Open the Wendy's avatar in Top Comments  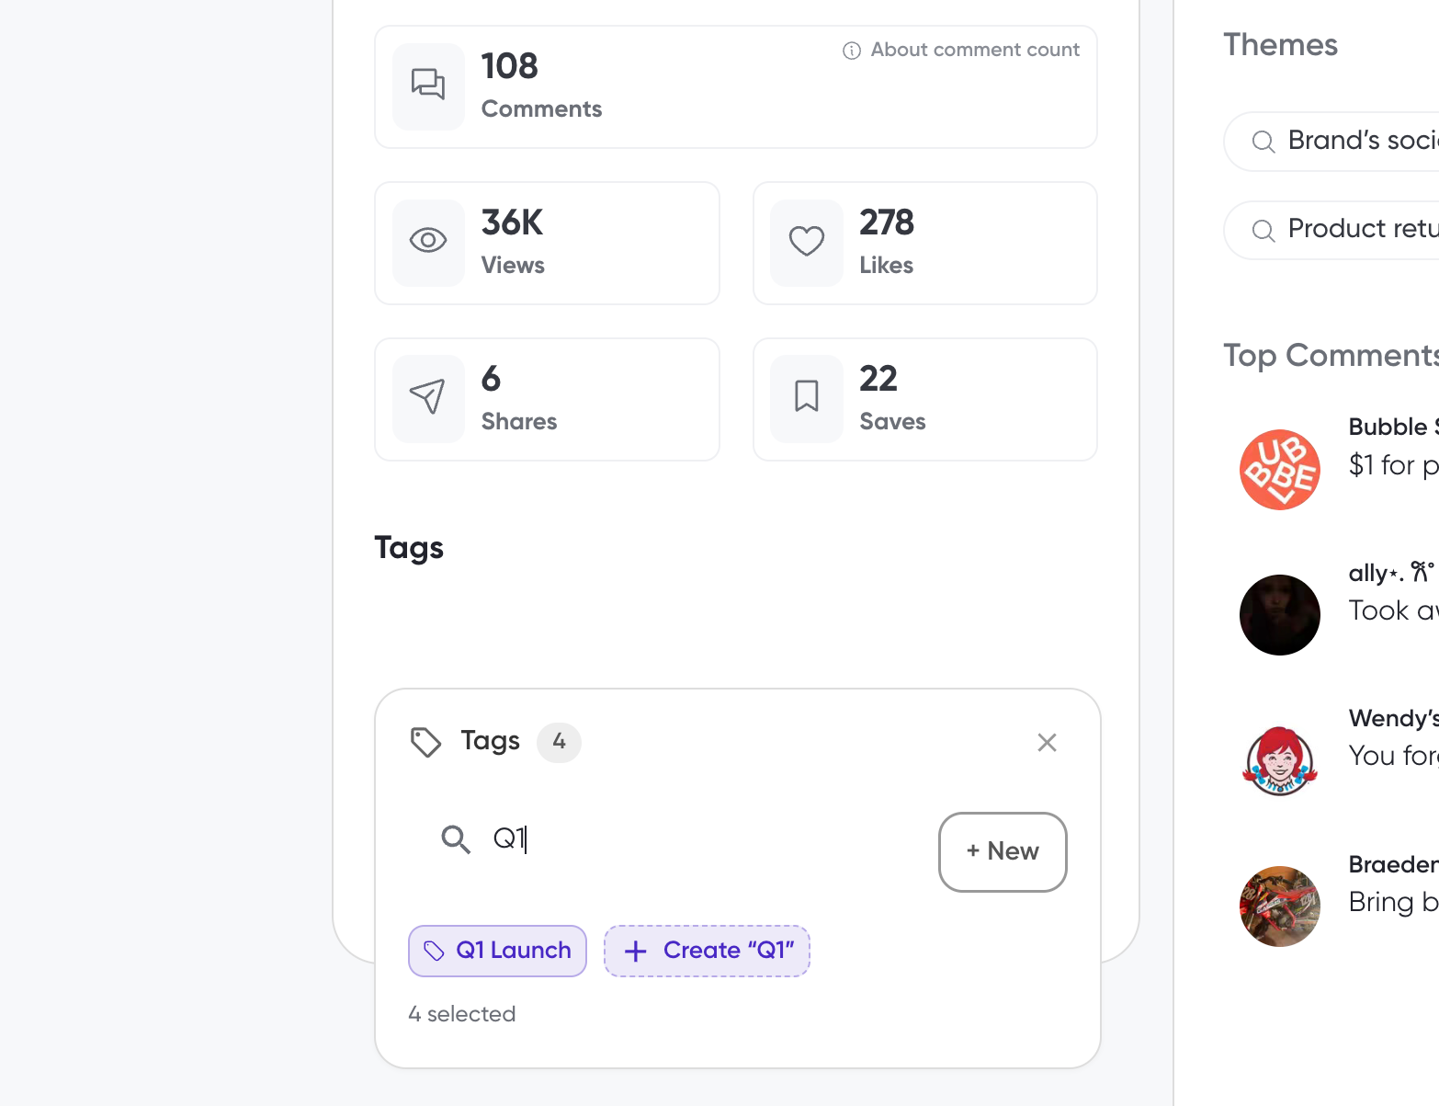[1280, 760]
